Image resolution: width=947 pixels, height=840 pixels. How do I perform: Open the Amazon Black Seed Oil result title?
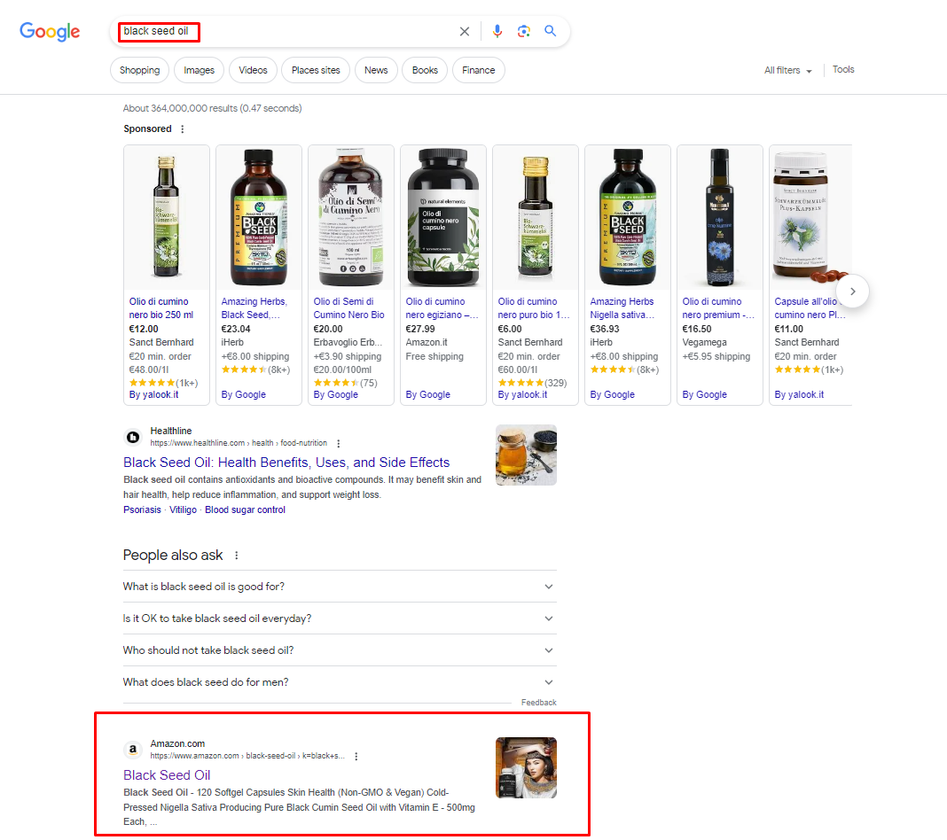point(167,774)
